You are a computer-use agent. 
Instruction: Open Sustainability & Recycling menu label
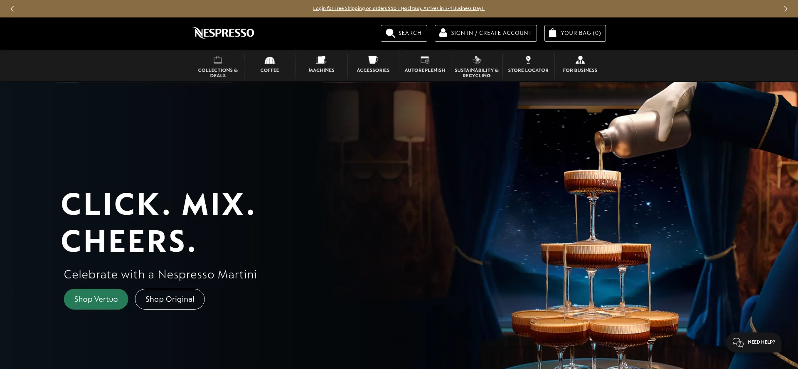477,73
